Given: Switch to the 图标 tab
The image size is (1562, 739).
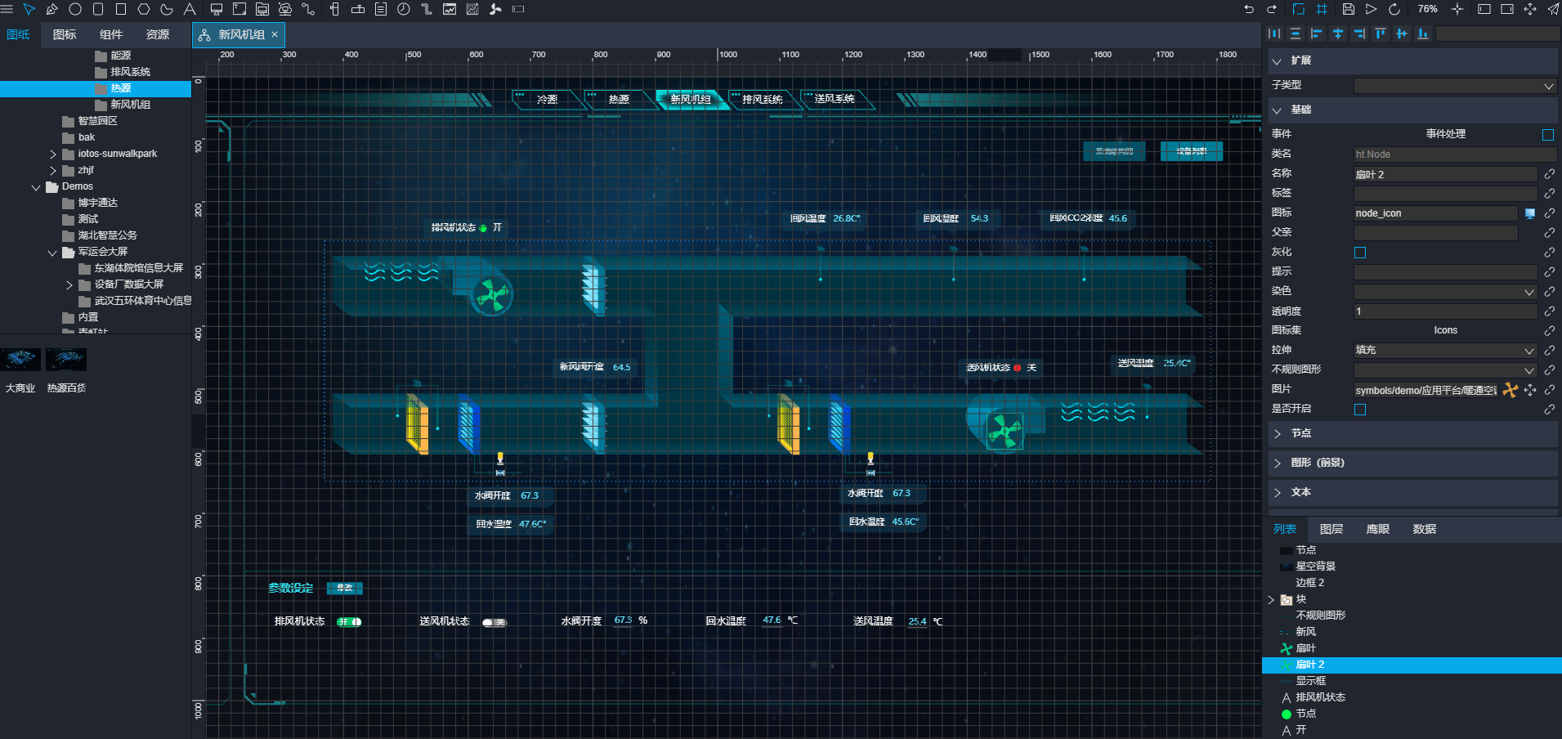Looking at the screenshot, I should click(65, 34).
